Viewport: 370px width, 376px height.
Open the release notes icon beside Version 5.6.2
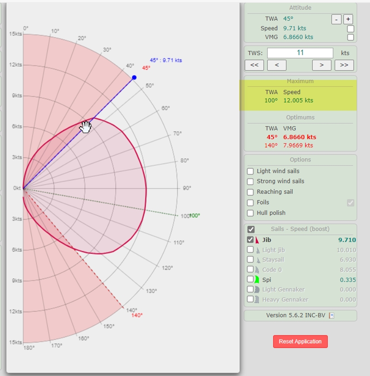[x=332, y=315]
